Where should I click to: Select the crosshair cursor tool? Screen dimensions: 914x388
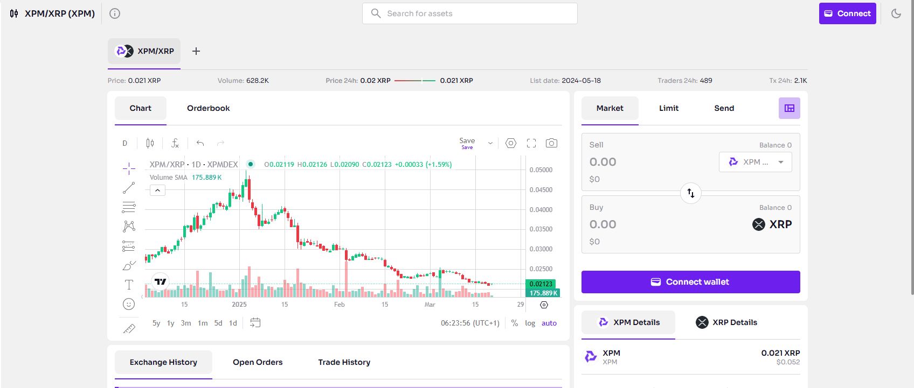click(x=129, y=168)
